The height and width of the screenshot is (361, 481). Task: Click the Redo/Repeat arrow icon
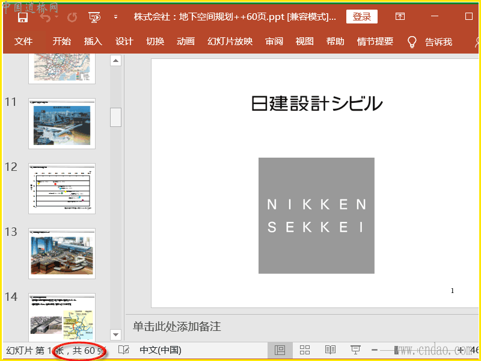(72, 17)
